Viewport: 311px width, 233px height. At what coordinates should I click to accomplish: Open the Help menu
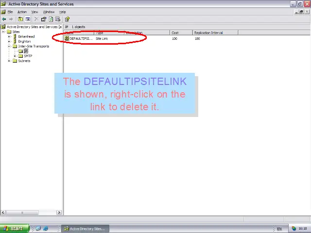pyautogui.click(x=63, y=12)
